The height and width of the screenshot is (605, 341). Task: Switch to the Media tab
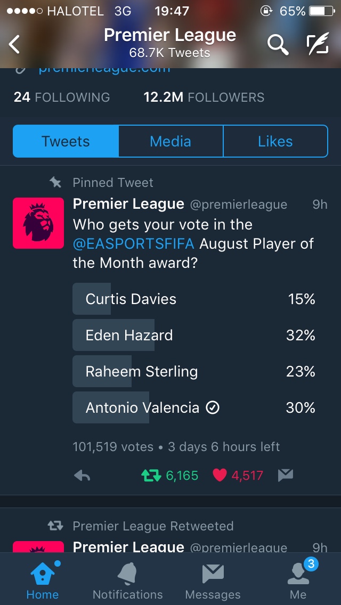pos(170,142)
